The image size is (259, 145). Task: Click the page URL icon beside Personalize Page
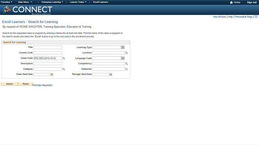point(256,17)
